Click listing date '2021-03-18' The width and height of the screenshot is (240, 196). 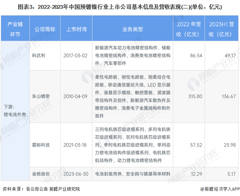coord(75,145)
